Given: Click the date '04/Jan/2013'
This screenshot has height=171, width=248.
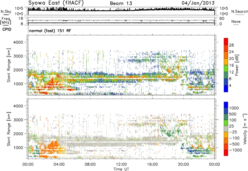Looking at the screenshot, I should [198, 3].
